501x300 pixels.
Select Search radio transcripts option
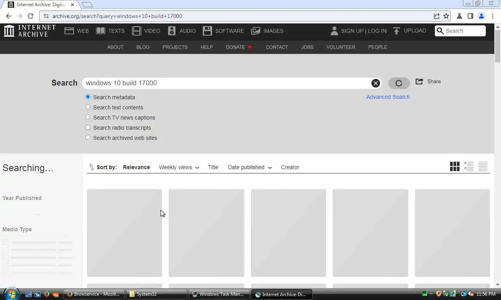pos(88,127)
